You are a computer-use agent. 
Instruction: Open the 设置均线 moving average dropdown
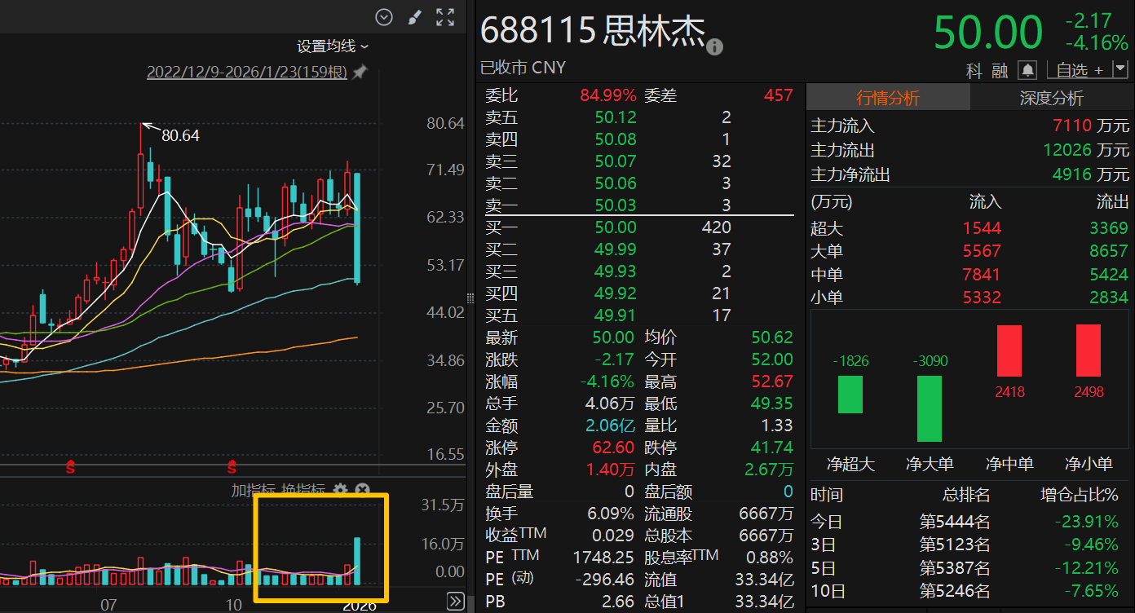(333, 46)
